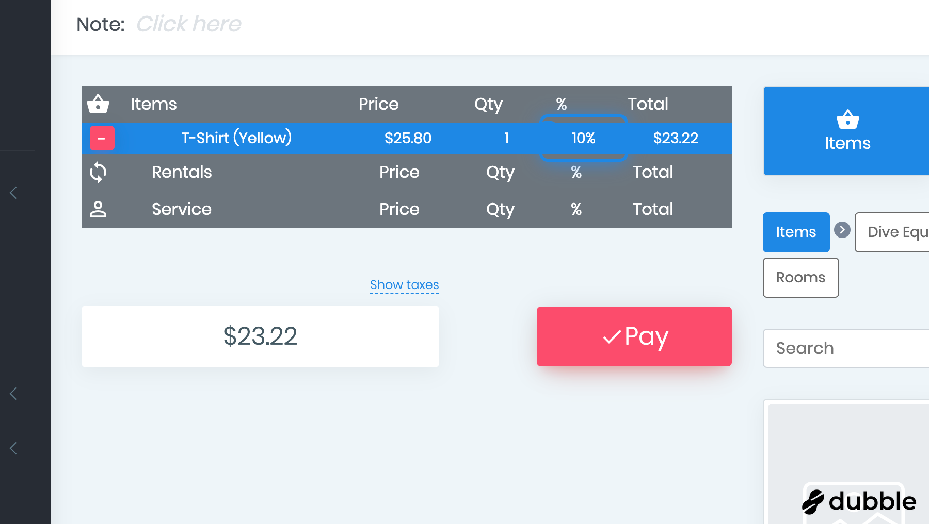Click the Rentals refresh arrows icon
This screenshot has height=524, width=929.
(98, 172)
